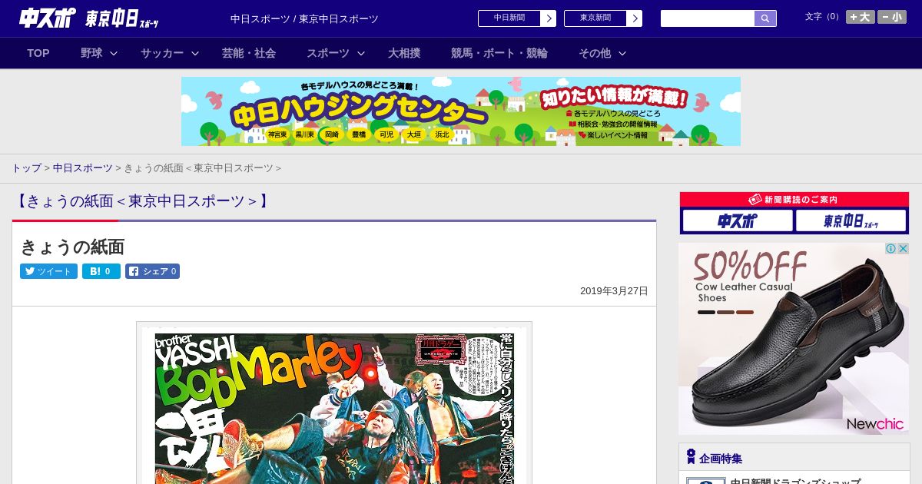Click the magnifier search button
Viewport: 922px width, 484px height.
(765, 18)
